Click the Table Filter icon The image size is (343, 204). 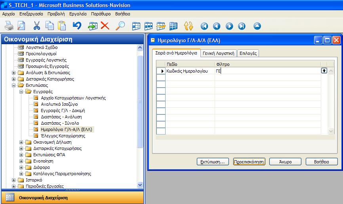tap(149, 26)
